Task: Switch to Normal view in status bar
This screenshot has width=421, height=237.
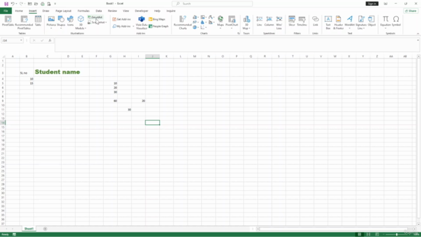Action: [x=360, y=234]
